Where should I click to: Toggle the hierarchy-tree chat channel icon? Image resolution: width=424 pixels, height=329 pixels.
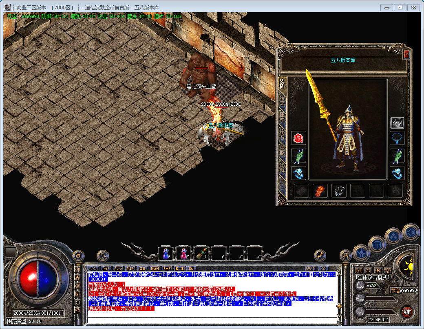pos(77,277)
